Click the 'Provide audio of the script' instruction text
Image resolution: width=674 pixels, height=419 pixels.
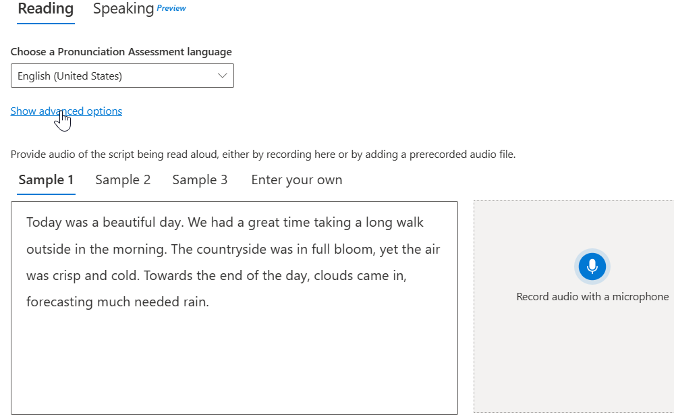(x=262, y=155)
